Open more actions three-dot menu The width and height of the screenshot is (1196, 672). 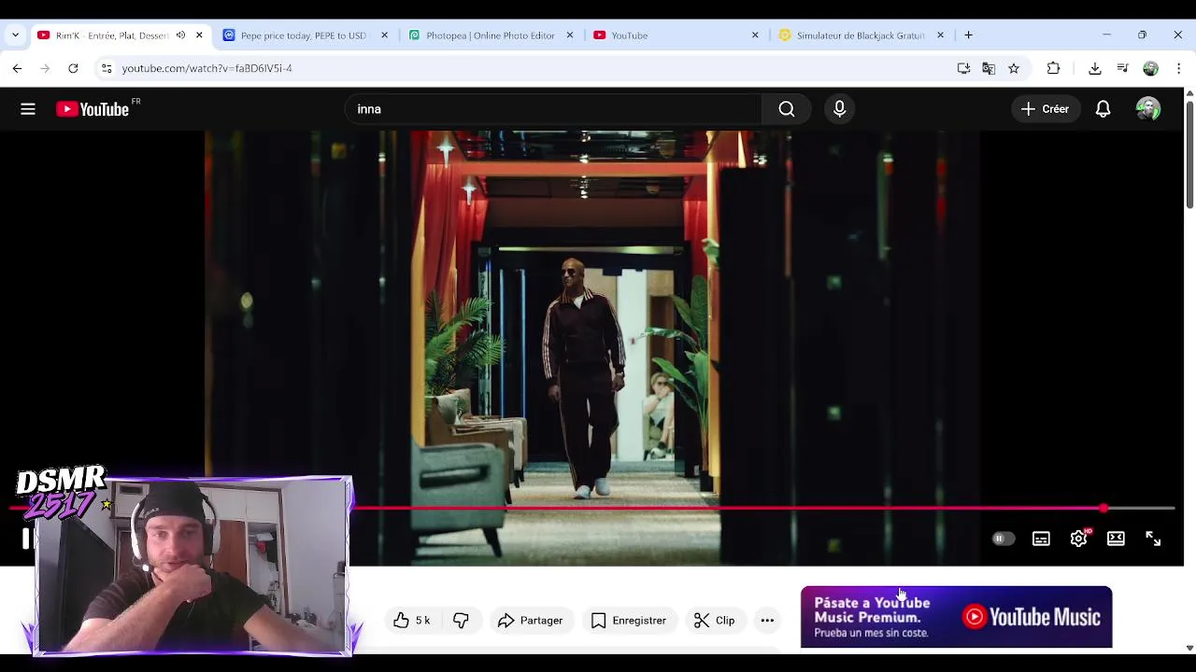click(767, 621)
